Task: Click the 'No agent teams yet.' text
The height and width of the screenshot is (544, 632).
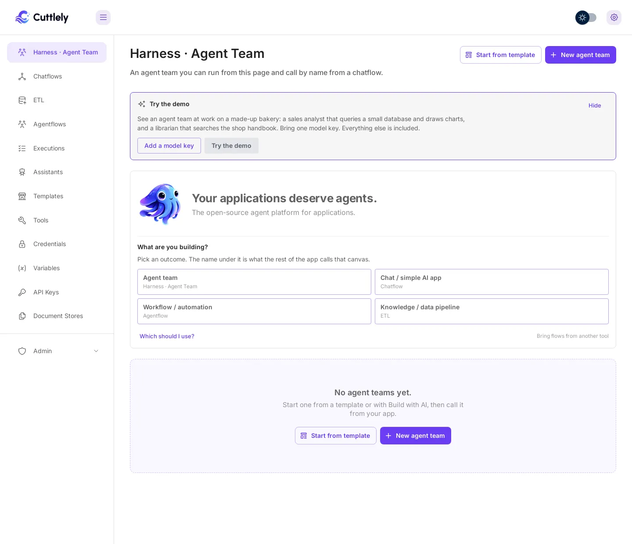Action: coord(373,393)
